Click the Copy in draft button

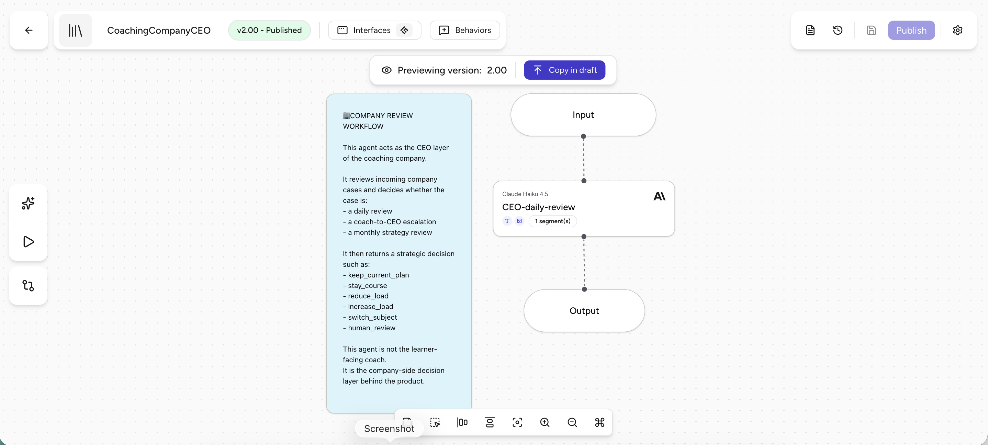[564, 70]
